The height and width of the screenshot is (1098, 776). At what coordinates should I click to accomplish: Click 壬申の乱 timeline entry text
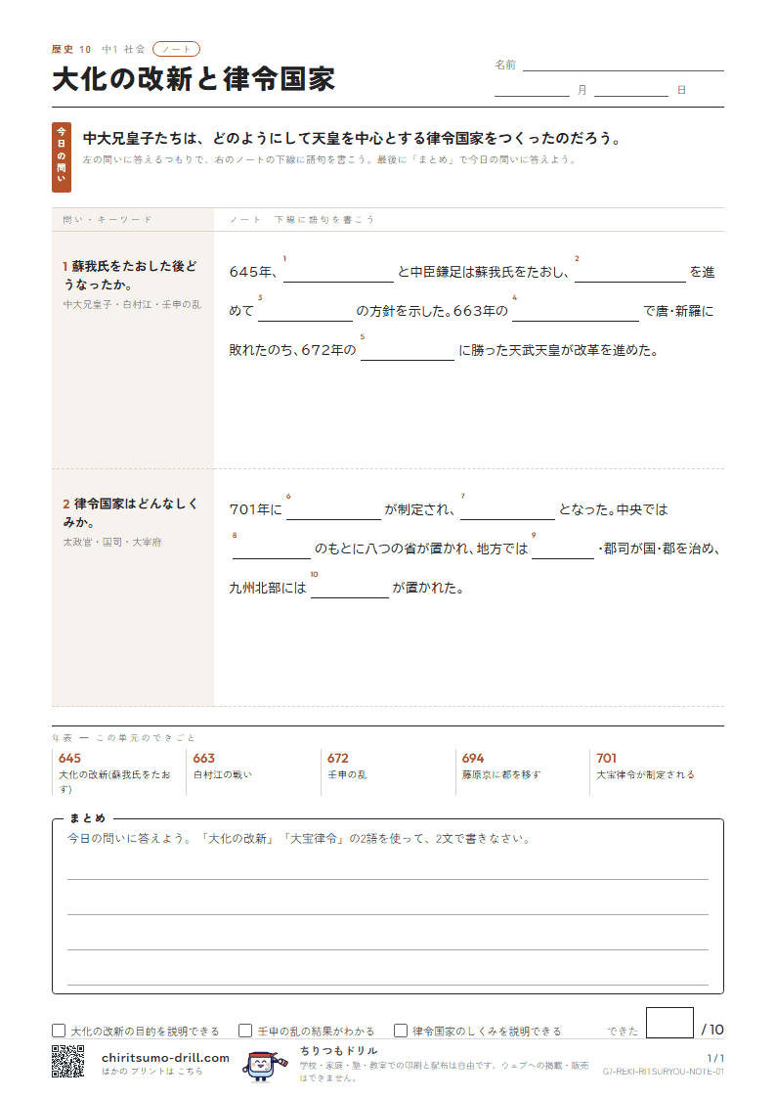pos(347,774)
